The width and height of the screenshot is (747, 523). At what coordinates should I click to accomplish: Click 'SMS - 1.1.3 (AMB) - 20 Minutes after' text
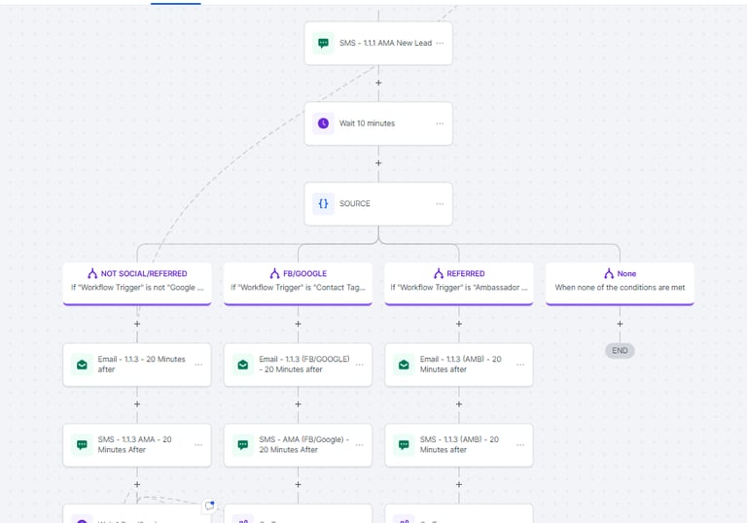tap(459, 444)
